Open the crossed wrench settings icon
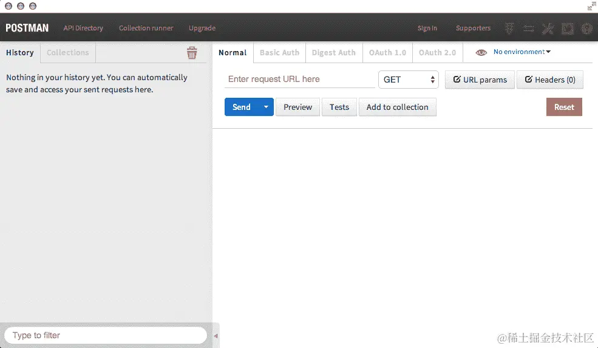 tap(548, 28)
